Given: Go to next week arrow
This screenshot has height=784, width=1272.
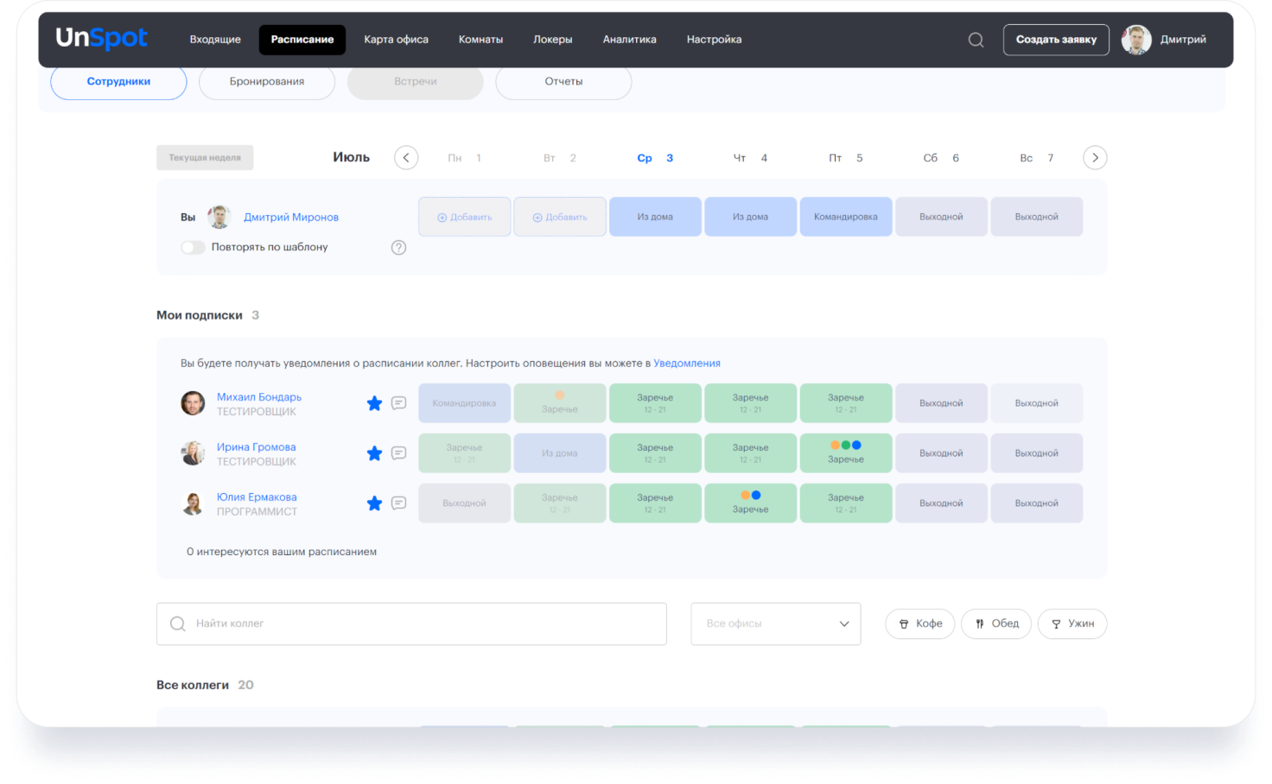Looking at the screenshot, I should tap(1095, 158).
